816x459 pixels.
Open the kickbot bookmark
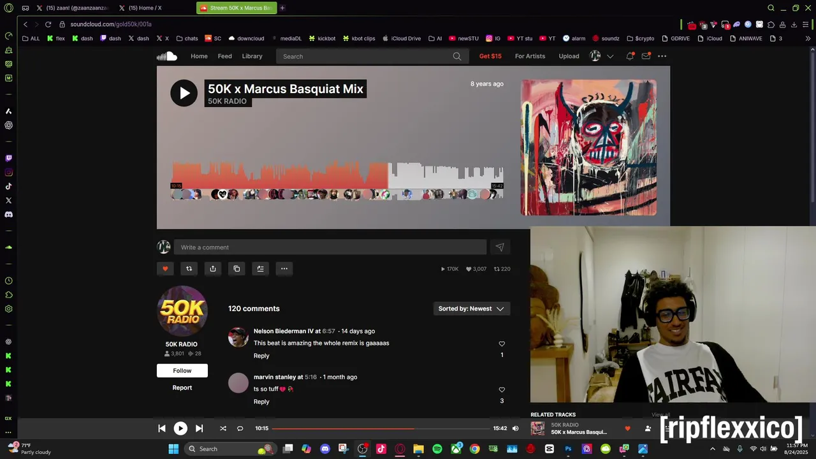tap(322, 38)
